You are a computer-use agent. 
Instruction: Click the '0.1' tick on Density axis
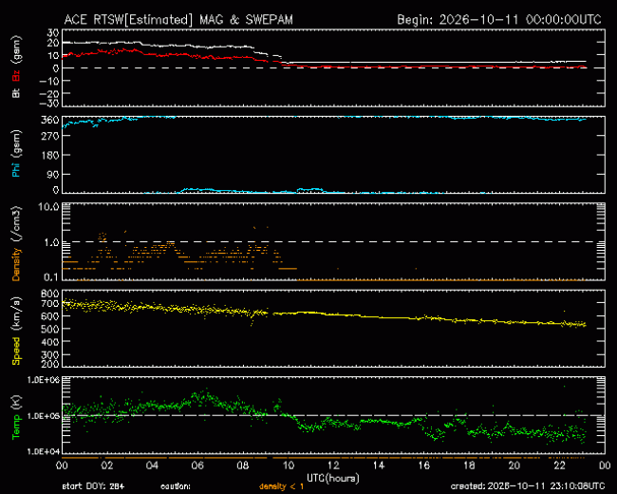point(51,277)
